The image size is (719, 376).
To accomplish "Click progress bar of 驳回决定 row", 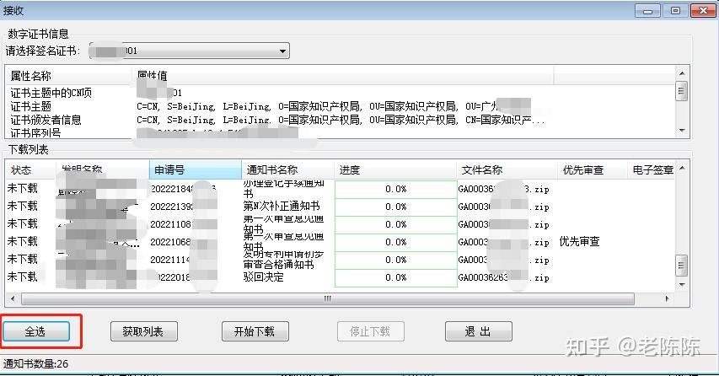I will tap(395, 277).
